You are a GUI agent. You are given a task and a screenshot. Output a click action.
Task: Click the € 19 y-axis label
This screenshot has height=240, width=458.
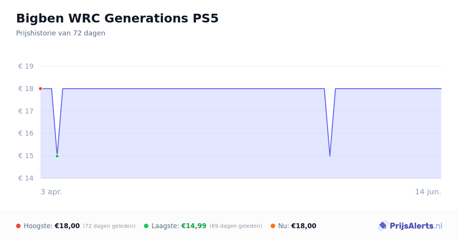click(26, 66)
